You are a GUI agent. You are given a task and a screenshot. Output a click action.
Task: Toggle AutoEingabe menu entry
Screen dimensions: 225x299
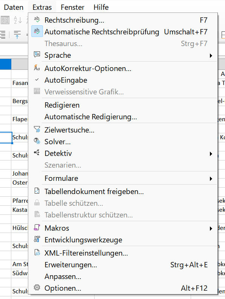[x=123, y=80]
